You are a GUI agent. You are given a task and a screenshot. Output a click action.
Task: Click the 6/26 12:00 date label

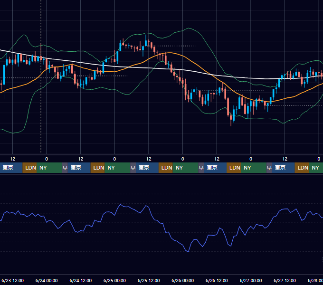click(217, 280)
